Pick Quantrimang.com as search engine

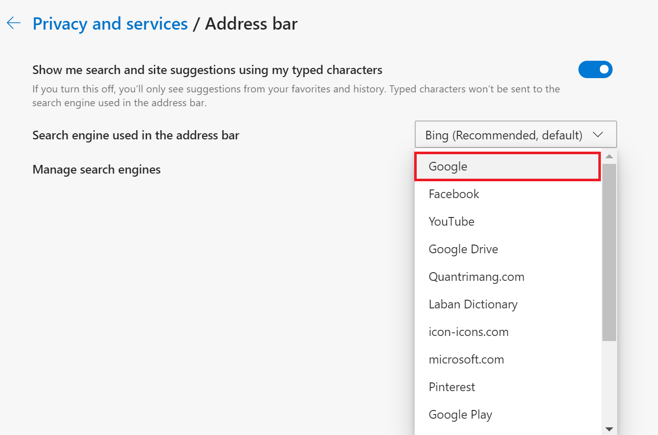pos(508,277)
